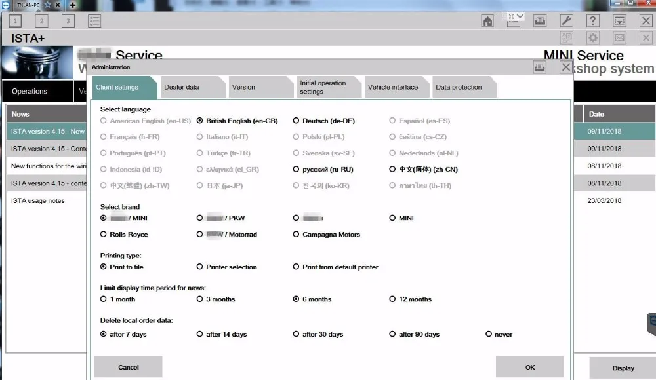Open the Data protection tab
656x380 pixels.
point(464,87)
